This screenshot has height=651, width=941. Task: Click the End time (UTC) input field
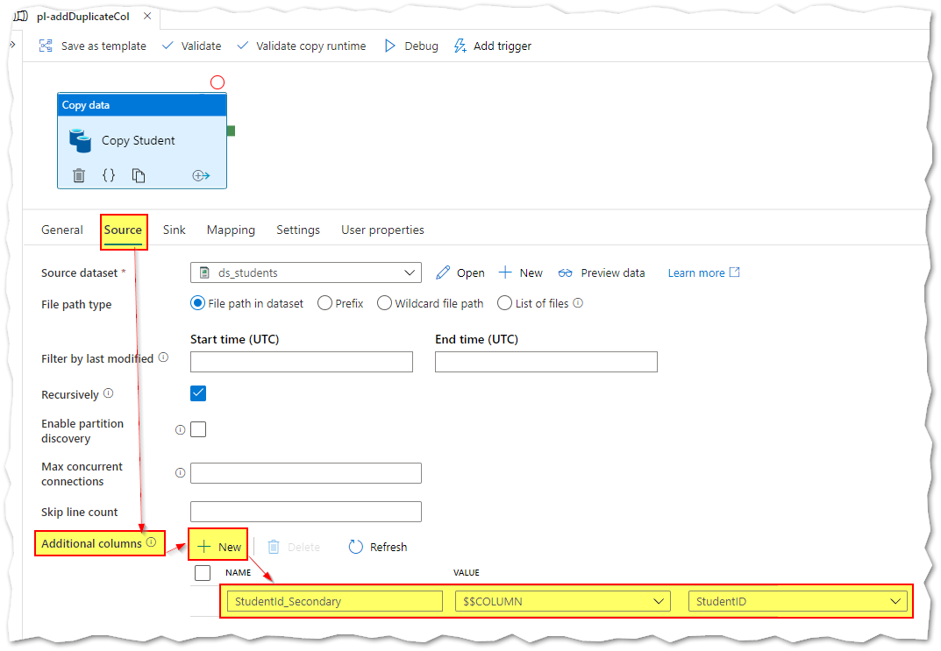(x=546, y=362)
